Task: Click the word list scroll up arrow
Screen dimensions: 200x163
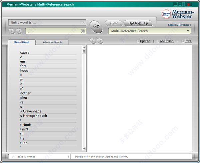Action: [x=84, y=47]
